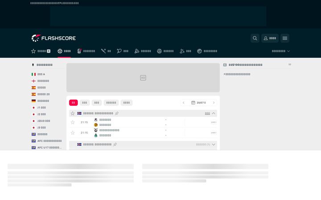This screenshot has height=200, width=321.
Task: Click LIVE badge of lower 21:15 match
Action: point(214,132)
